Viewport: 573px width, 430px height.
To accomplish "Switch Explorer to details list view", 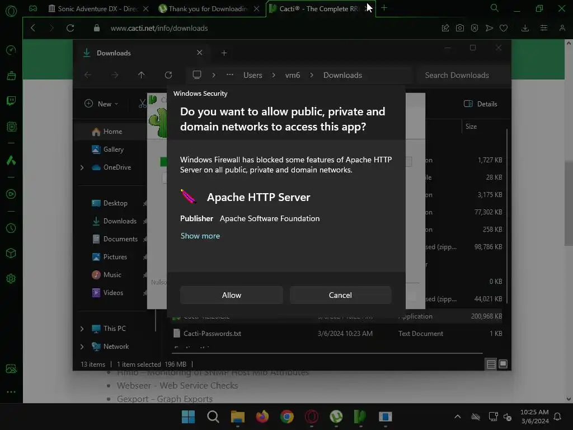I will 491,364.
